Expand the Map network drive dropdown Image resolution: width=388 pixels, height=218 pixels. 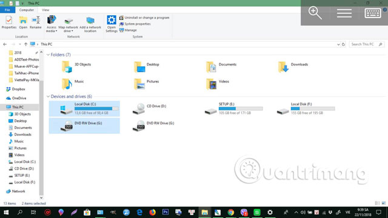tap(68, 24)
